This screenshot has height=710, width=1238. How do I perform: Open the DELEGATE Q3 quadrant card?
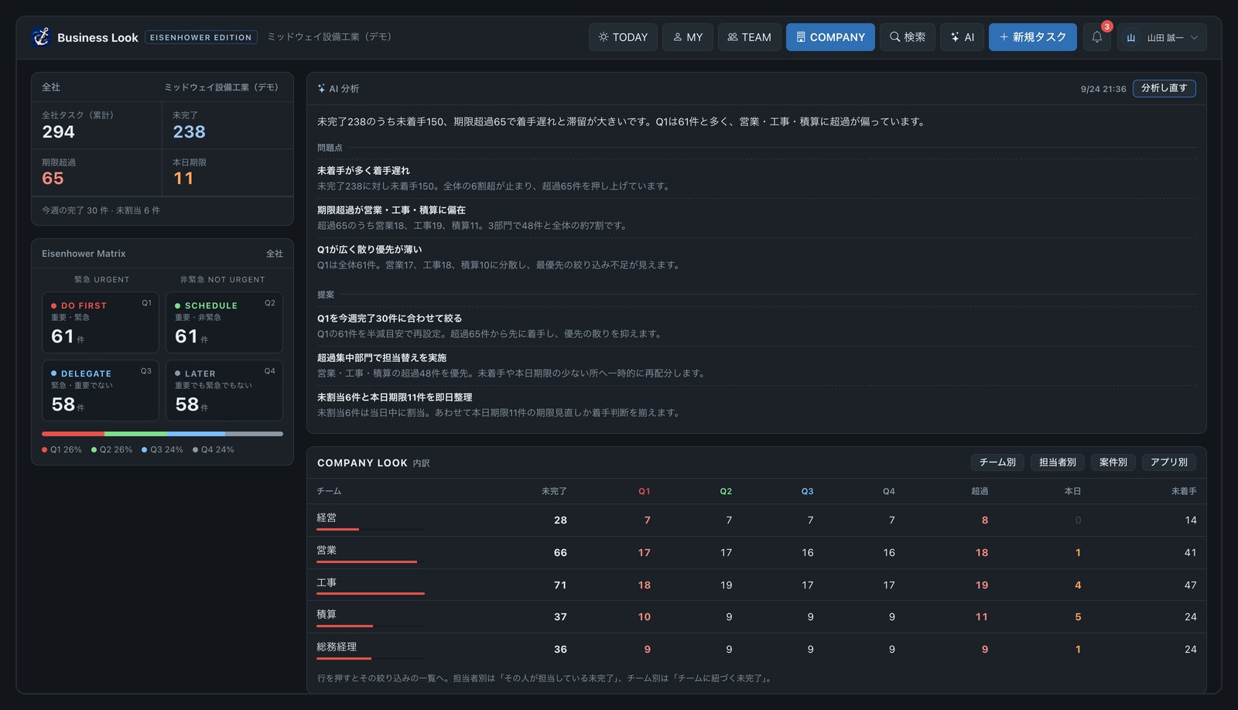point(101,391)
